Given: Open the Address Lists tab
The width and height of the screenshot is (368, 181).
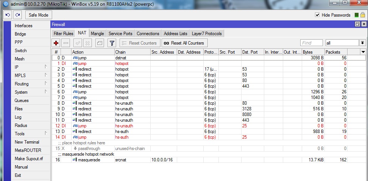Looking at the screenshot, I should 176,34.
